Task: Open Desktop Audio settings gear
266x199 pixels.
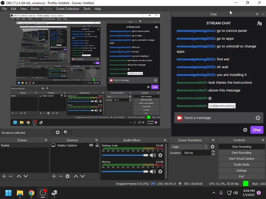Action: [x=160, y=155]
